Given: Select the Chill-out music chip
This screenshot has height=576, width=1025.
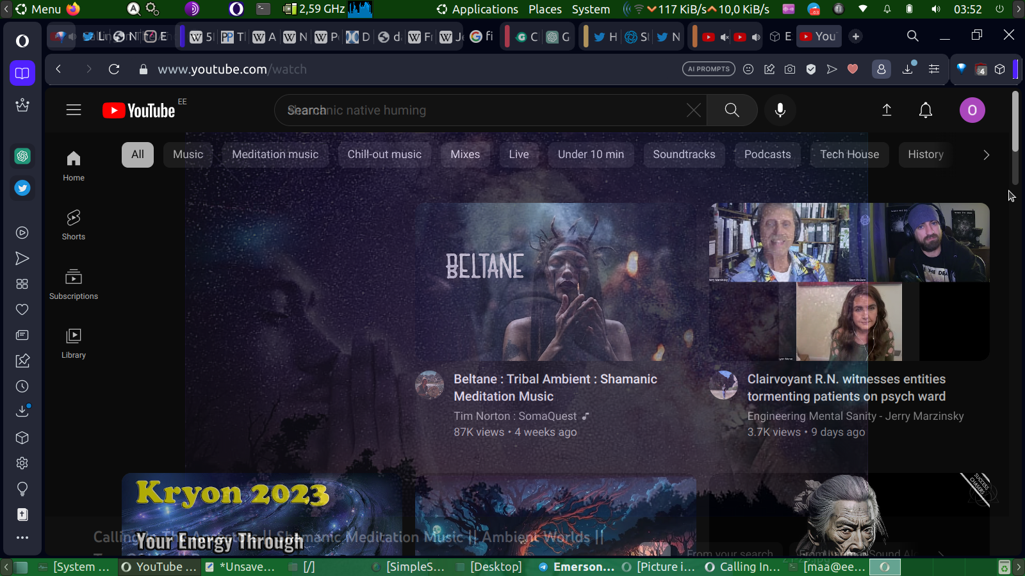Looking at the screenshot, I should [x=384, y=154].
